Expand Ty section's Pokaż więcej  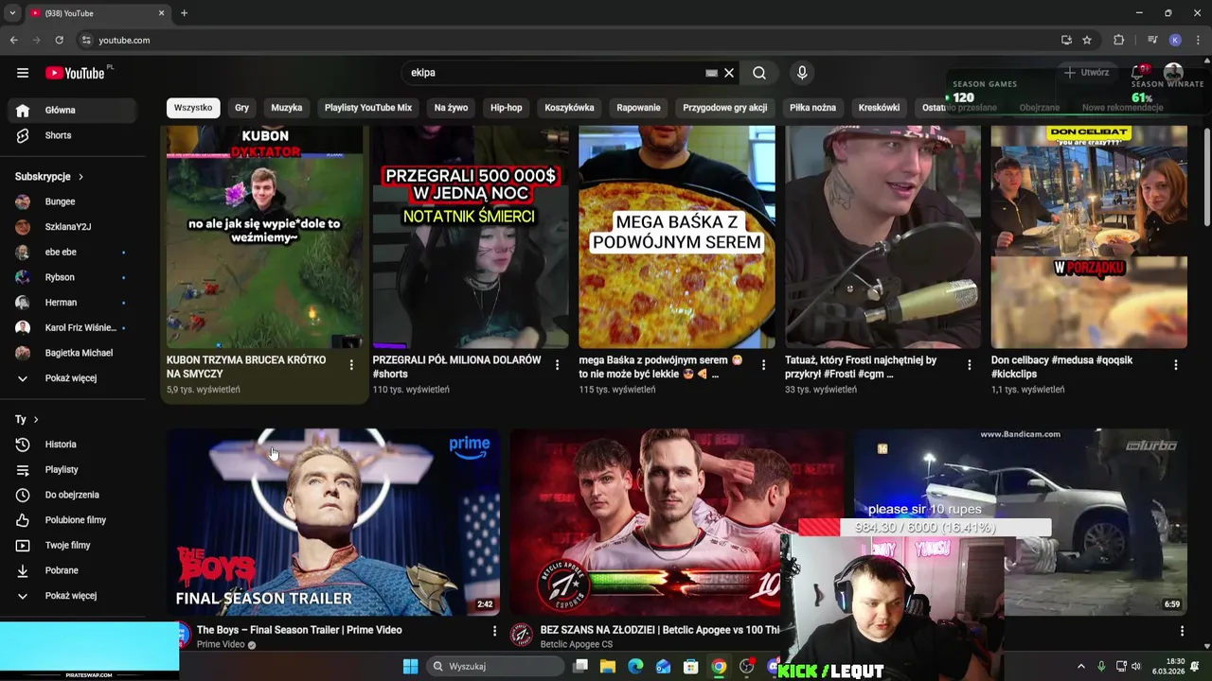tap(73, 596)
